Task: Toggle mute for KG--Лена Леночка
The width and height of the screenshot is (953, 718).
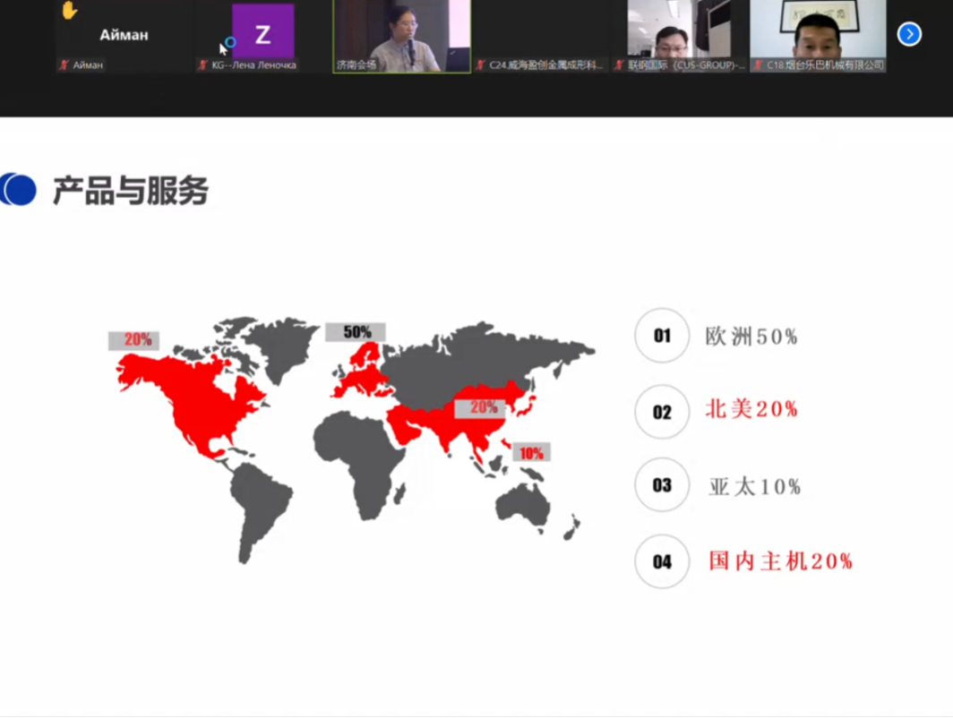Action: pyautogui.click(x=202, y=65)
